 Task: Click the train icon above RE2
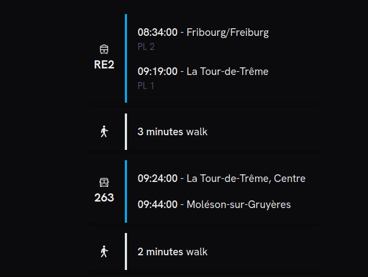click(x=104, y=49)
